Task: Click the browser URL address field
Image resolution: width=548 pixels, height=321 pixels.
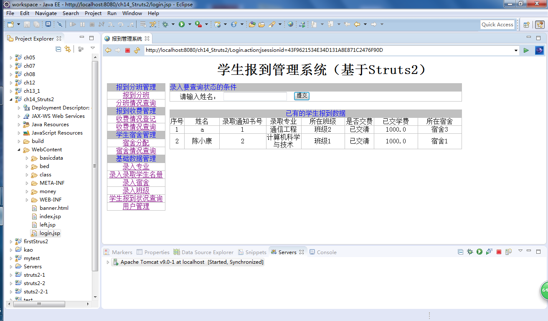Action: tap(329, 50)
